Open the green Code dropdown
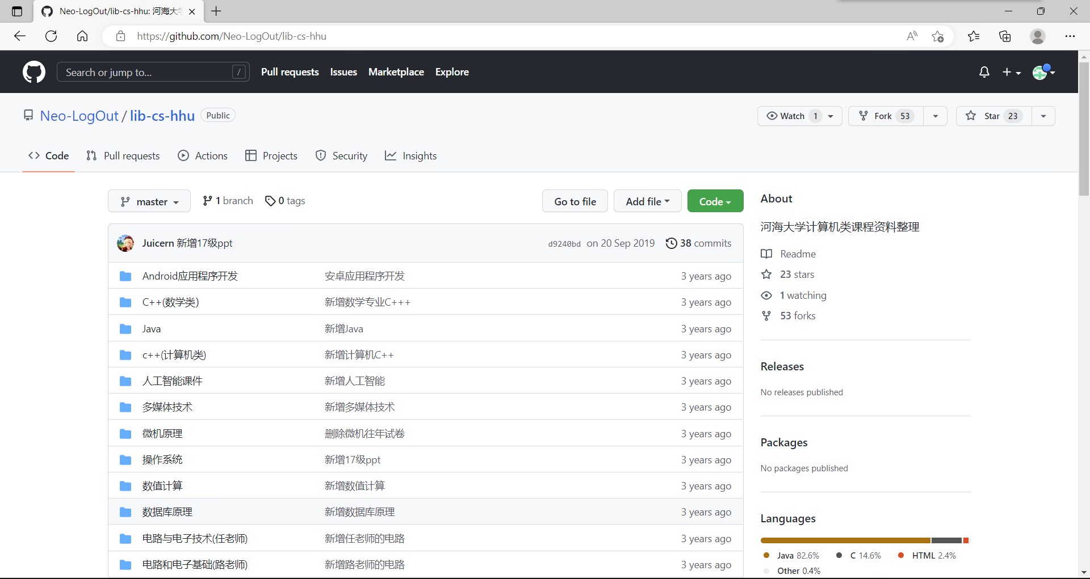Image resolution: width=1090 pixels, height=579 pixels. (715, 201)
